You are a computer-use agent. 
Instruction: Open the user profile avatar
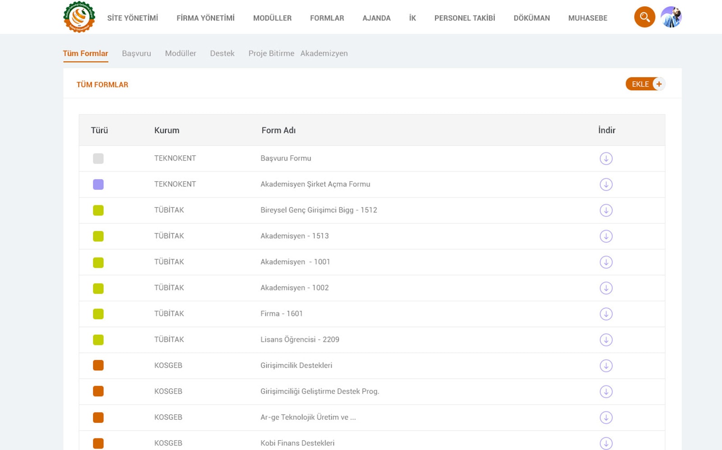[671, 17]
